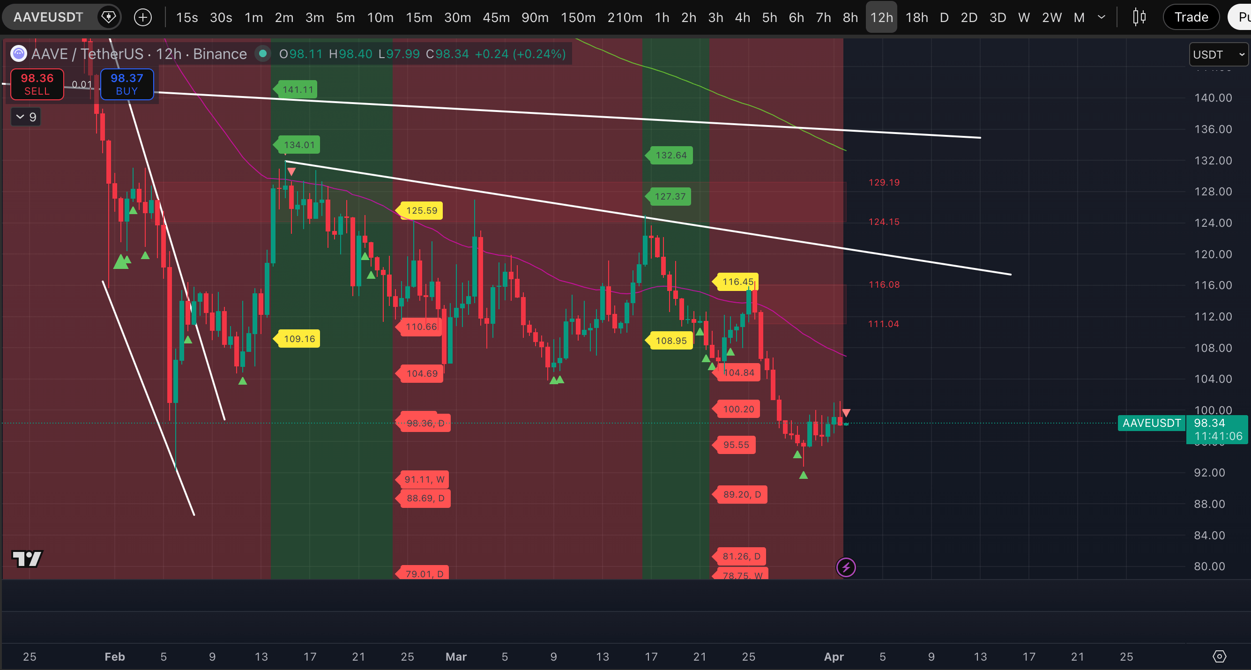Image resolution: width=1251 pixels, height=670 pixels.
Task: Click the purple lightning bolt icon
Action: [846, 567]
